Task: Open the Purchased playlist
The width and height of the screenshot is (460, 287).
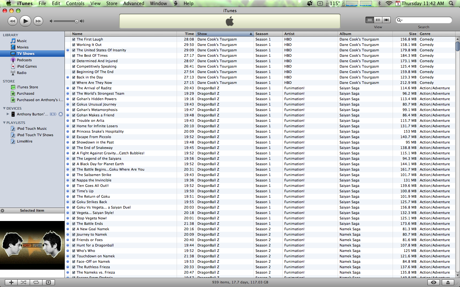Action: point(32,93)
